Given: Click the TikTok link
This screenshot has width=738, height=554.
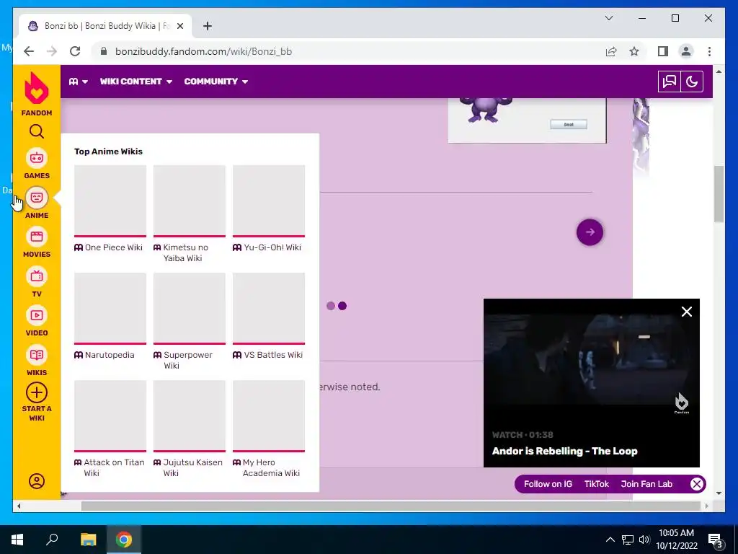Looking at the screenshot, I should pyautogui.click(x=596, y=484).
